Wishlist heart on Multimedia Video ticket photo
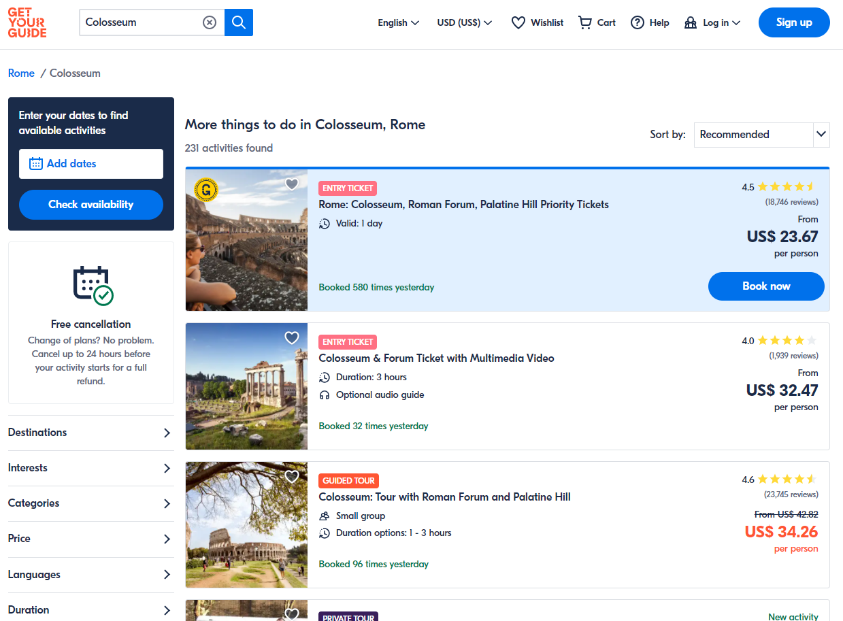The image size is (843, 621). 292,337
